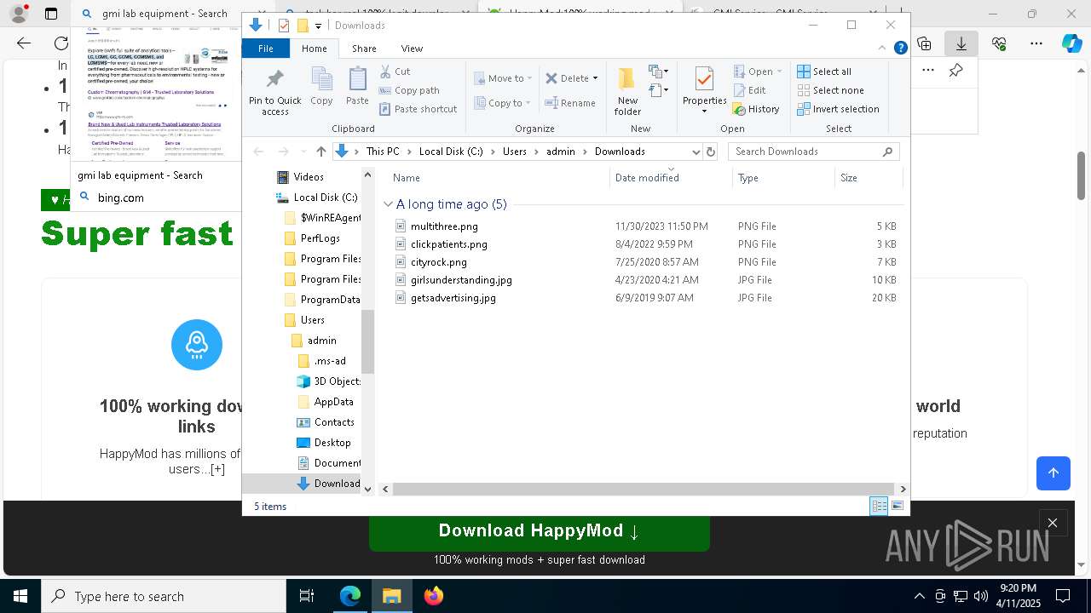Choose Select all in the ribbon
The width and height of the screenshot is (1091, 613).
[x=824, y=72]
